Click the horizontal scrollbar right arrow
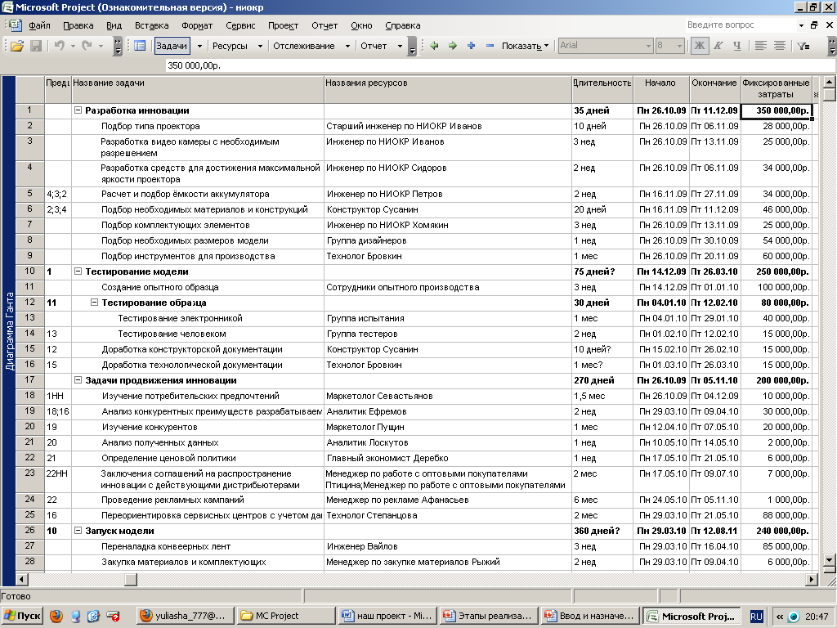837x628 pixels. (812, 580)
